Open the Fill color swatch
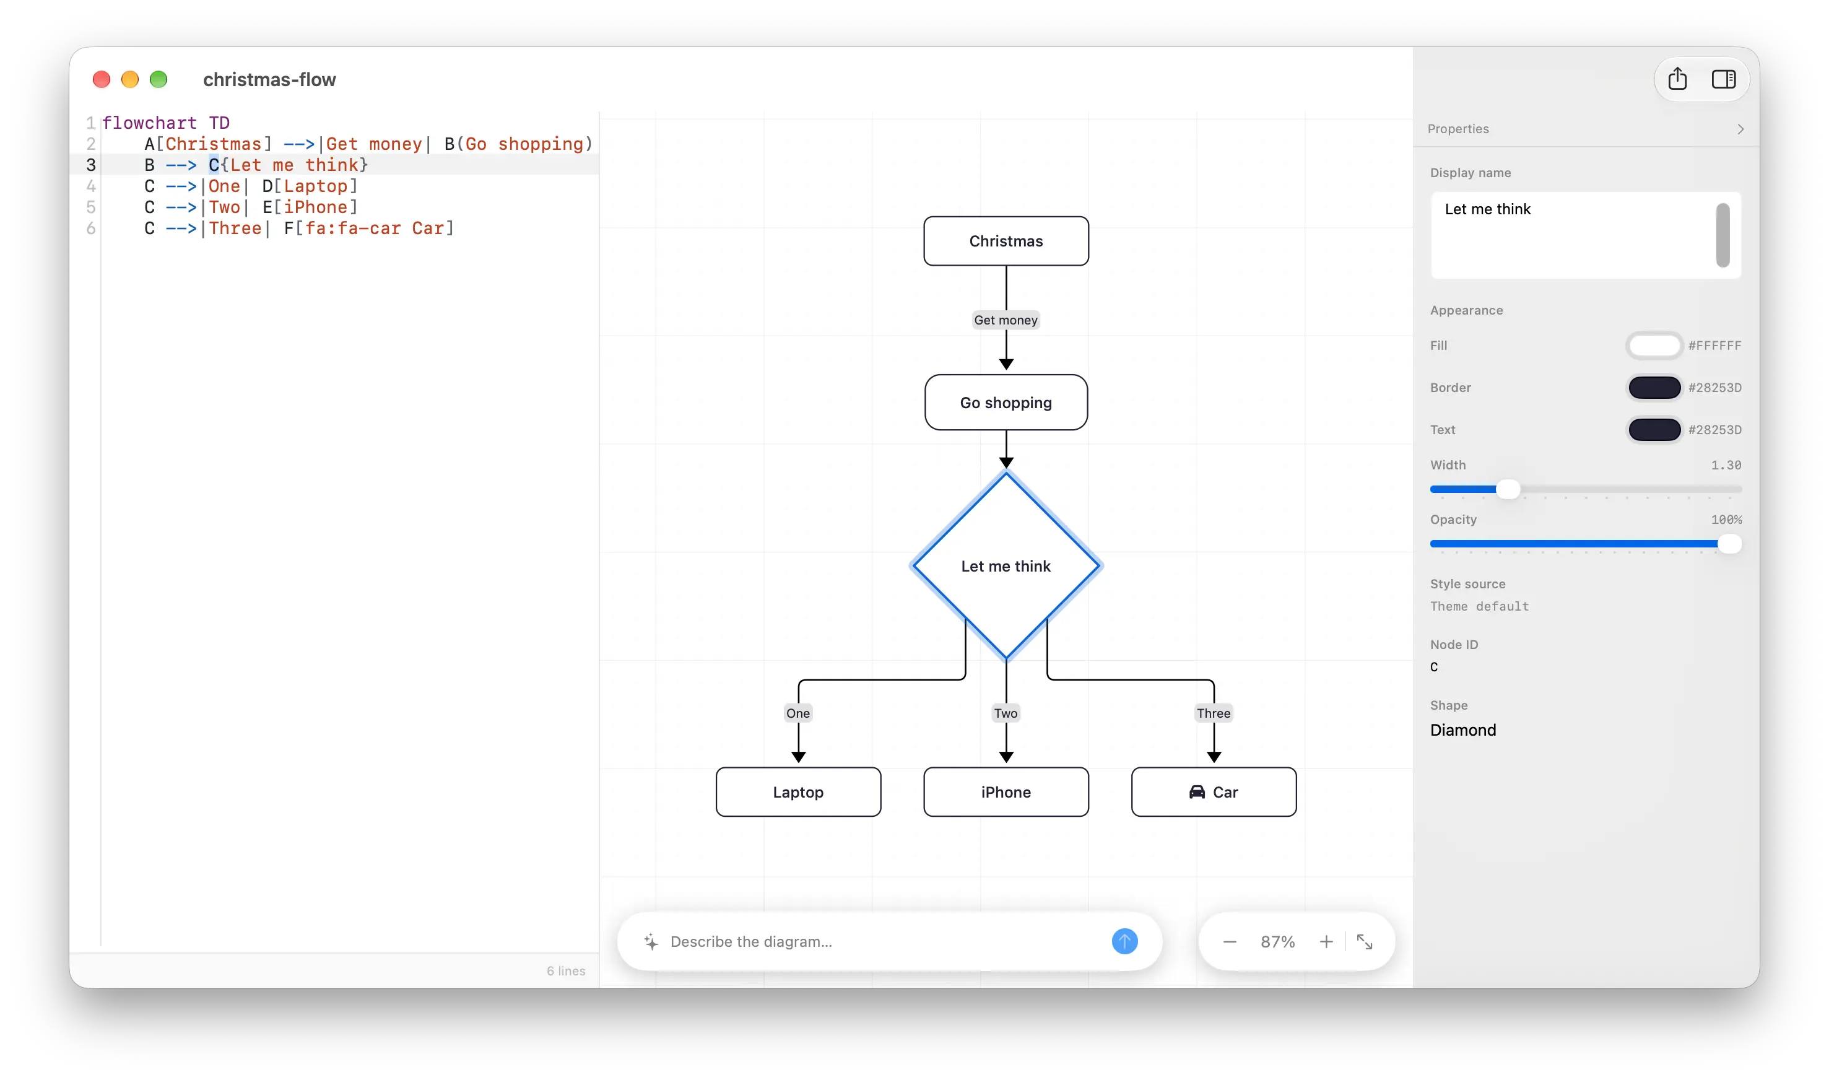The image size is (1829, 1080). 1654,345
